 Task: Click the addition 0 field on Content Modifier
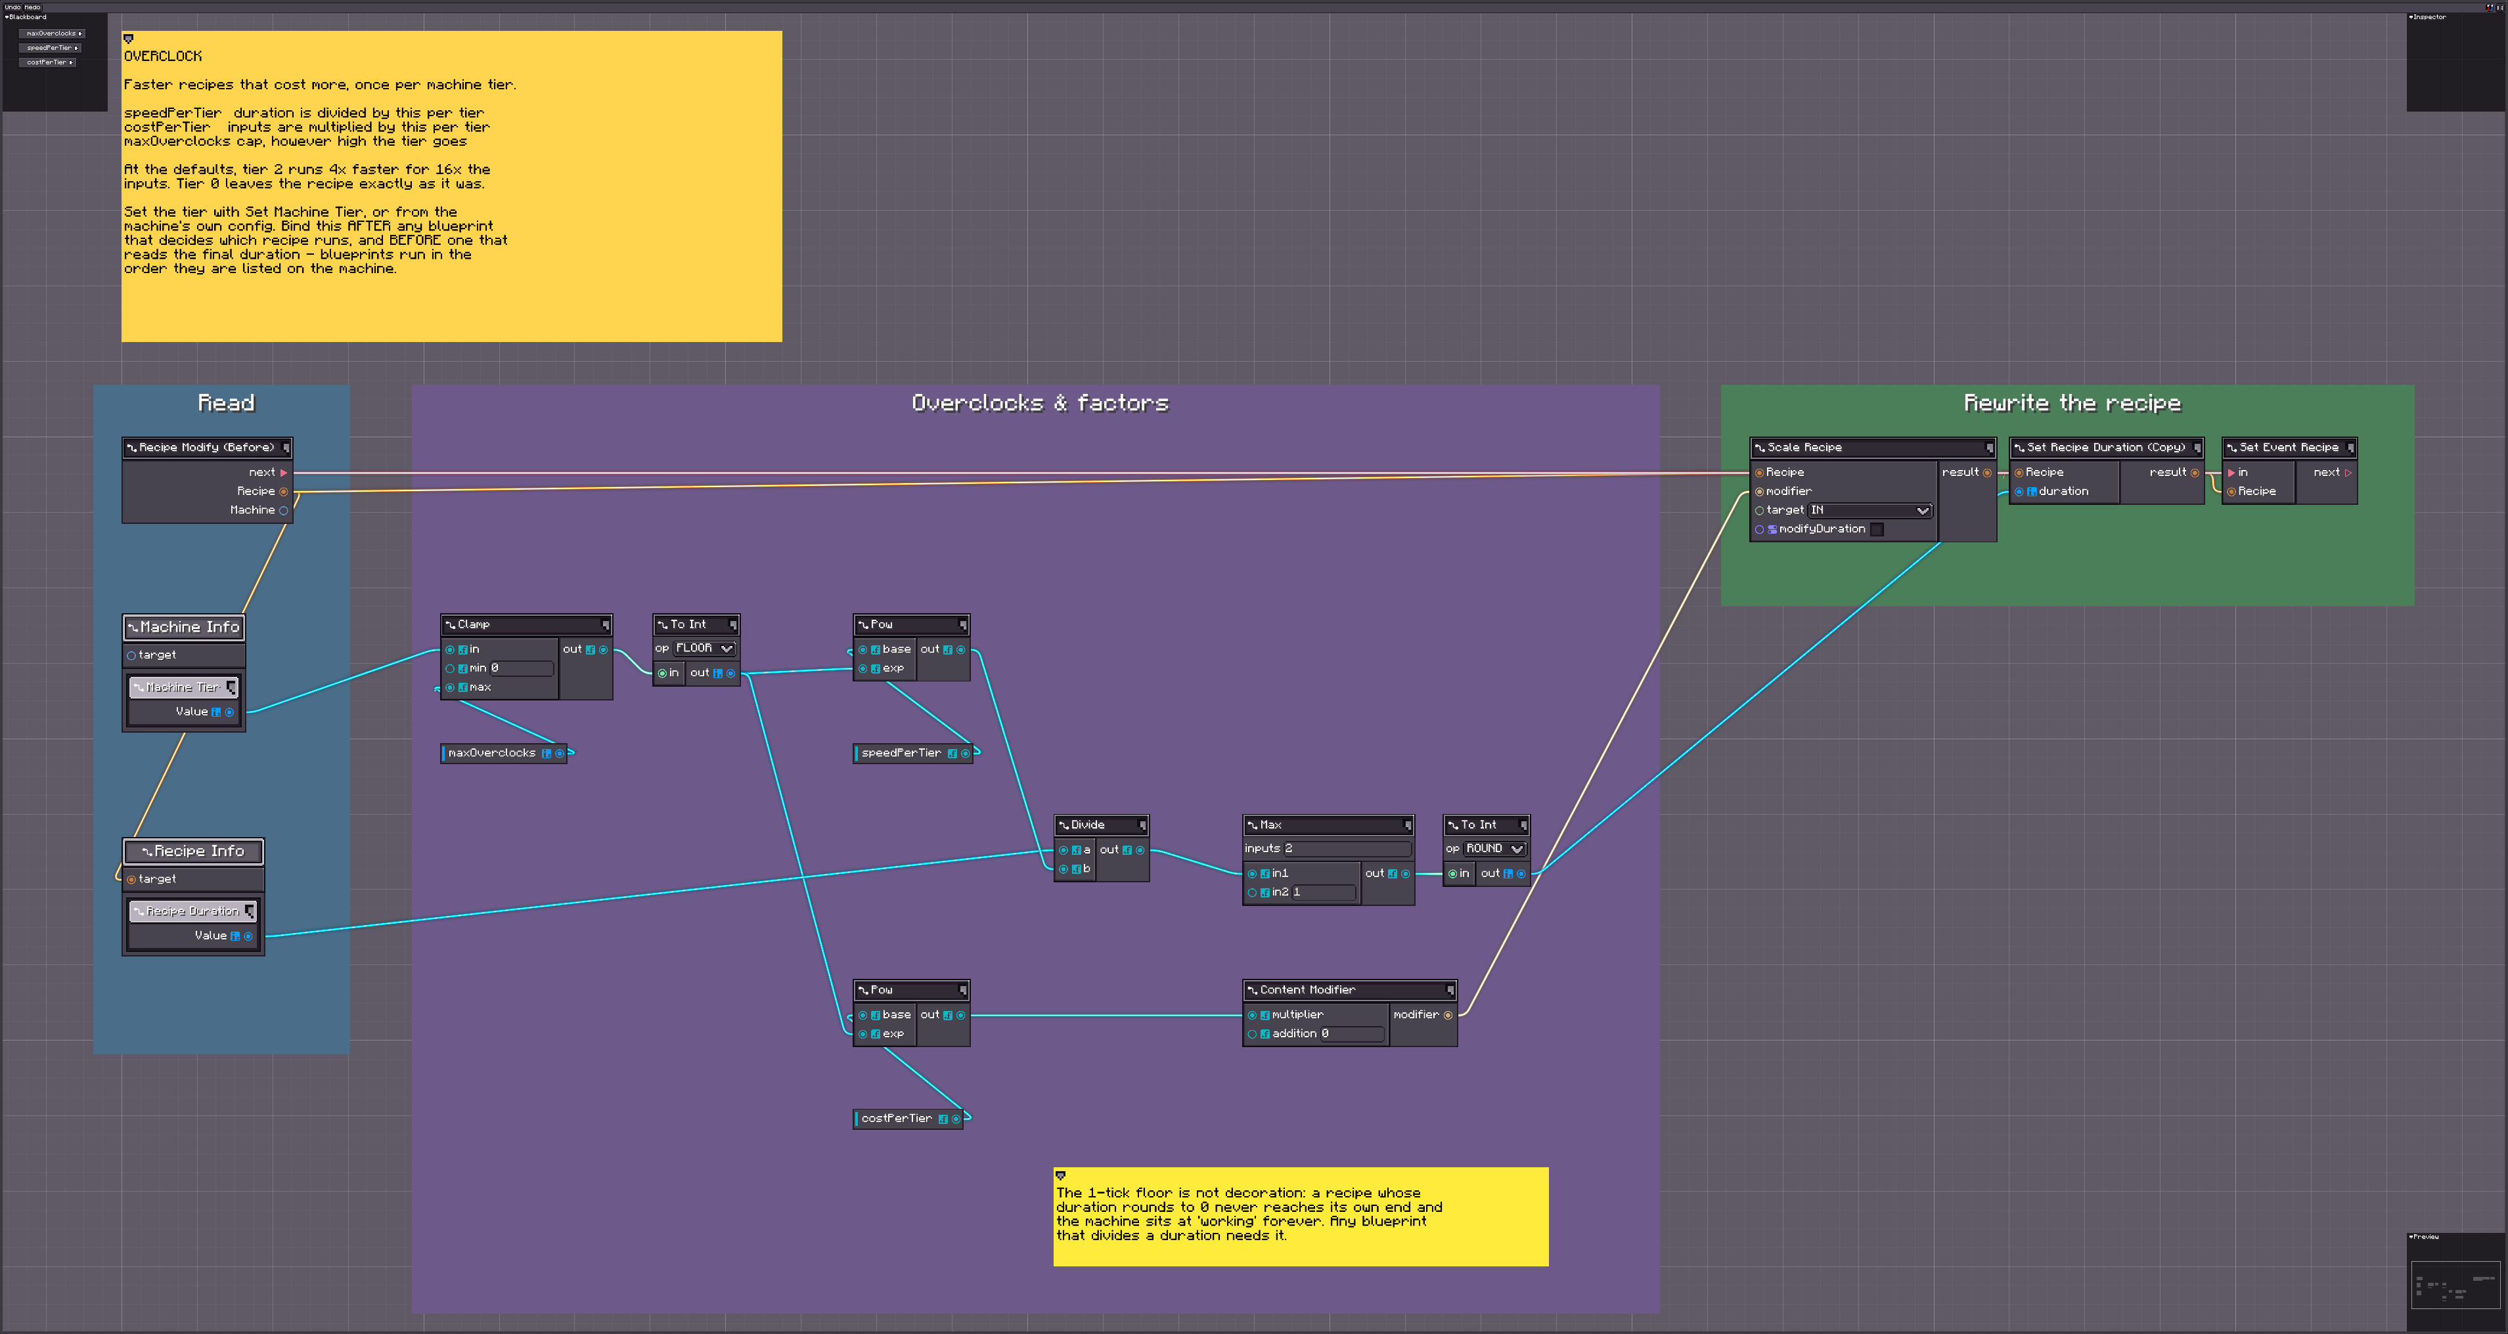(1351, 1035)
